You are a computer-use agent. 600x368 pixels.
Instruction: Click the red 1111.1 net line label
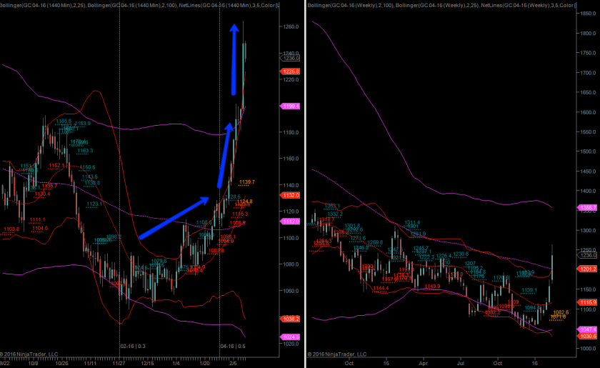[x=37, y=220]
